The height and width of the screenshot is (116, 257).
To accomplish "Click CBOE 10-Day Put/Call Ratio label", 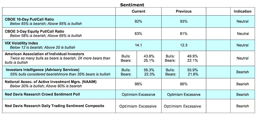I will tap(29, 19).
